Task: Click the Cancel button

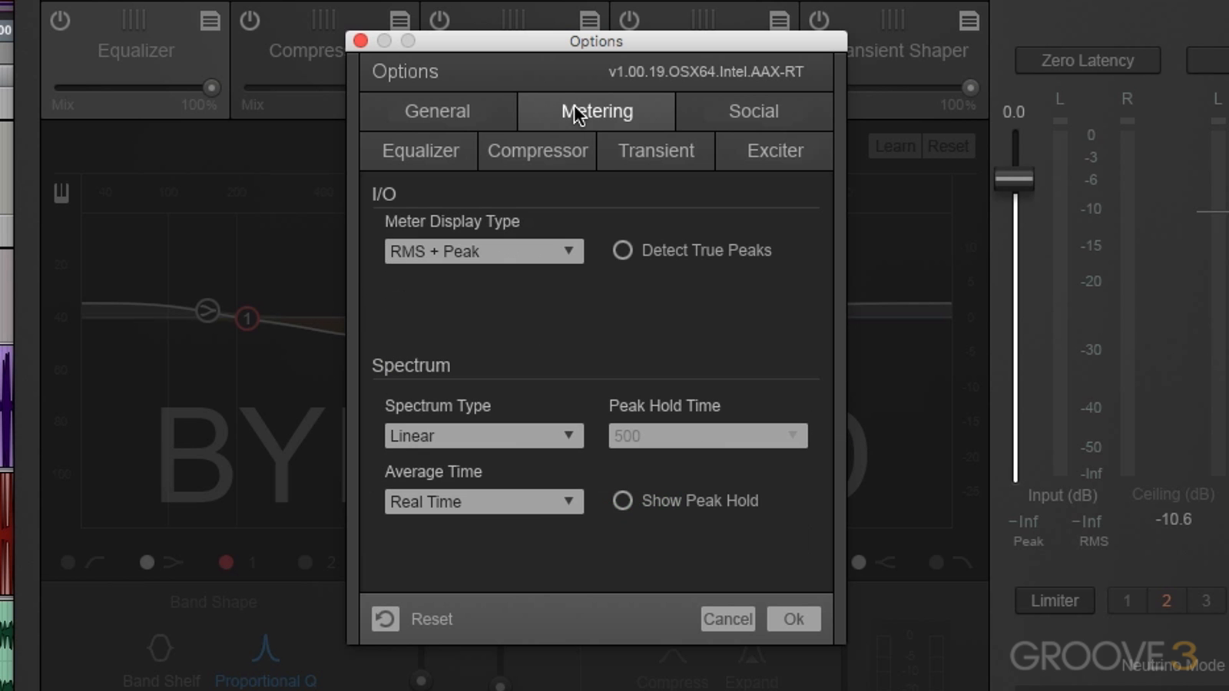Action: (727, 619)
